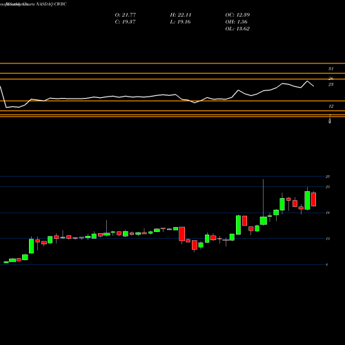Click the 12 label on upper axis
The width and height of the screenshot is (345, 345).
pyautogui.click(x=331, y=106)
